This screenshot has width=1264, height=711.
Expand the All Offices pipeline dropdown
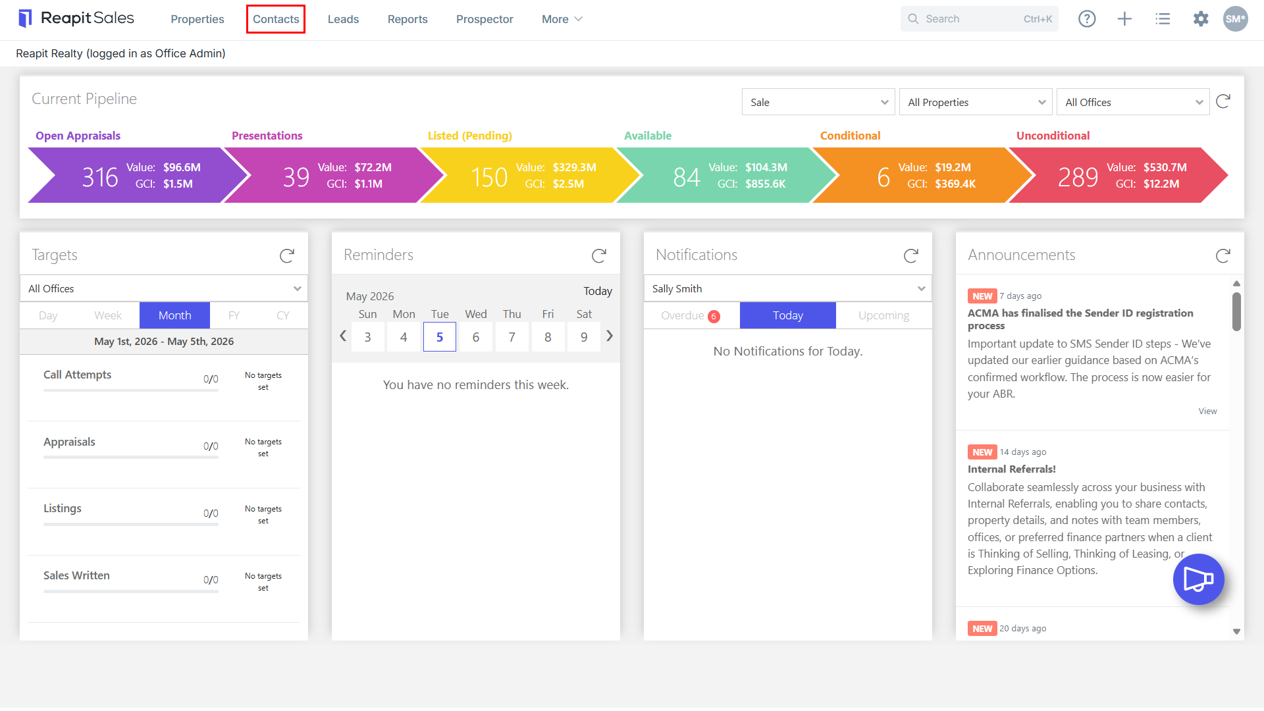(1133, 102)
